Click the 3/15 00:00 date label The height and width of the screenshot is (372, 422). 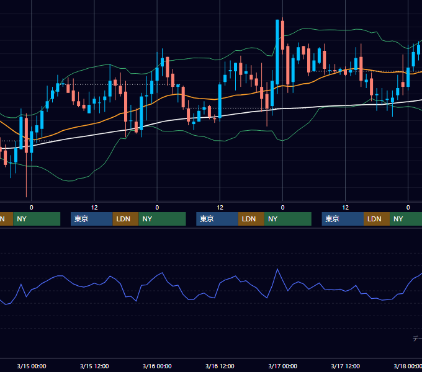32,366
